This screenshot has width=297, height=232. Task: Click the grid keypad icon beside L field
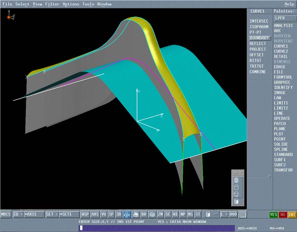click(243, 215)
